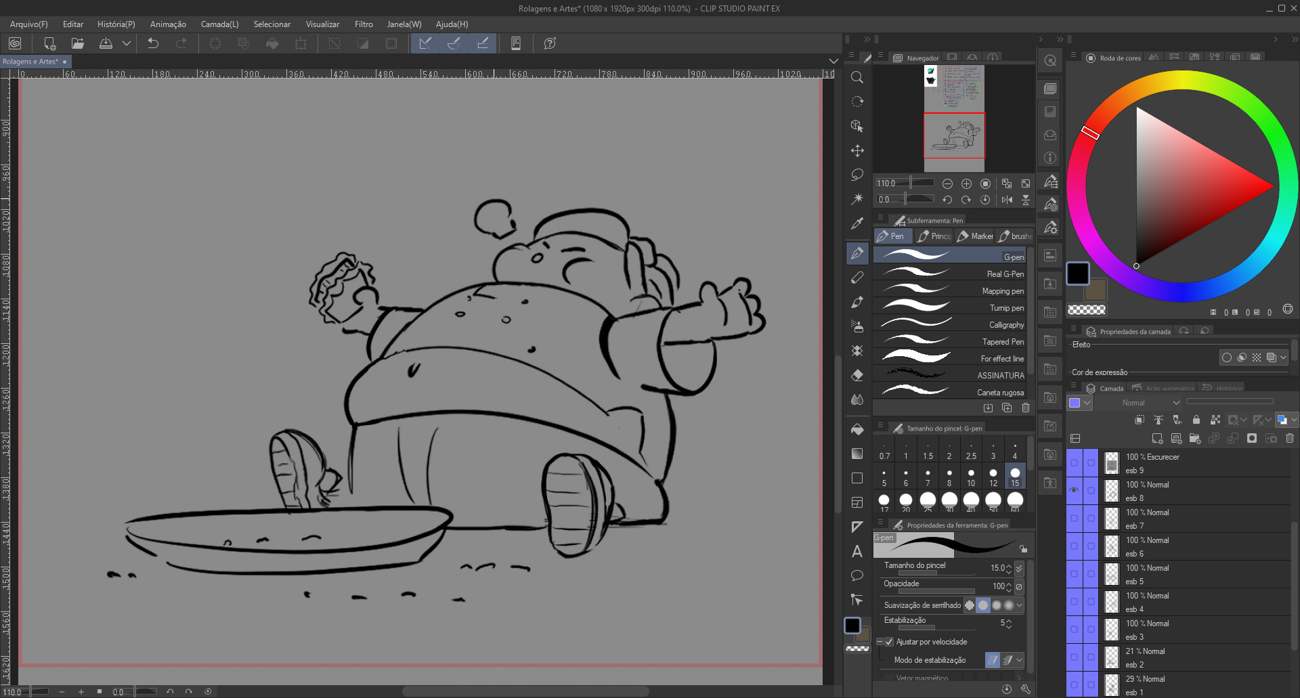
Task: Select the Zoom magnifier tool
Action: point(857,77)
